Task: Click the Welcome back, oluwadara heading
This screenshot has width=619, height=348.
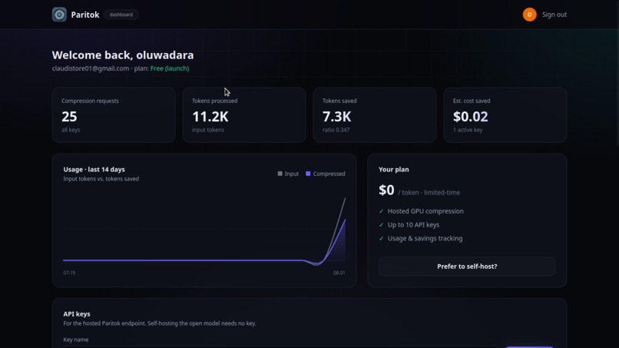Action: (x=123, y=55)
